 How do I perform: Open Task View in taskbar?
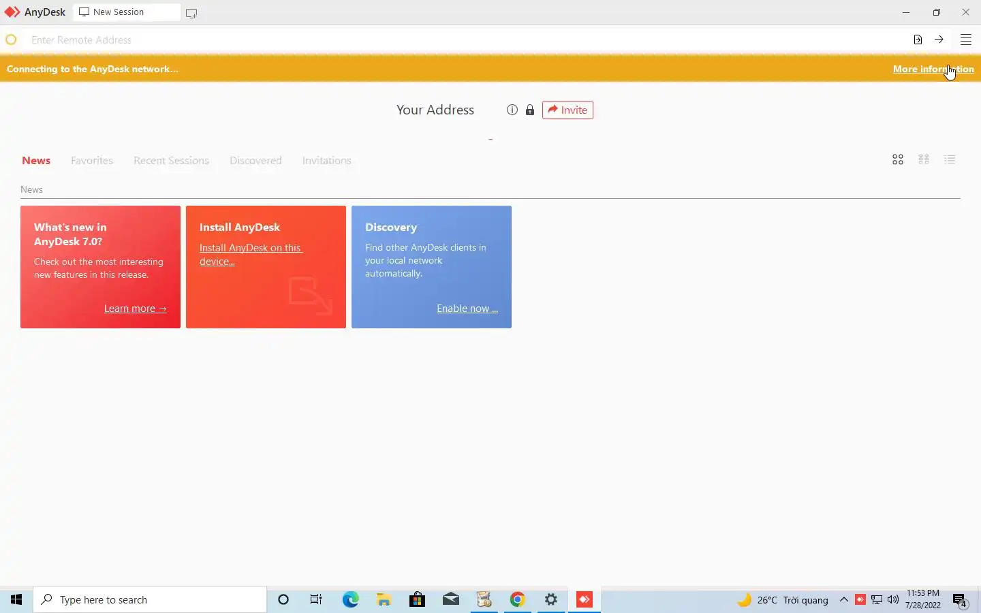[x=316, y=599]
